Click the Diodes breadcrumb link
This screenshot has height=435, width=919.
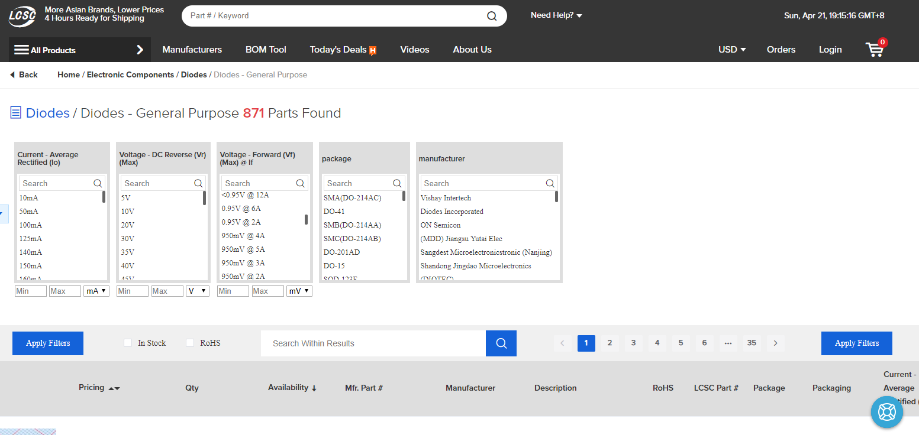(x=194, y=75)
